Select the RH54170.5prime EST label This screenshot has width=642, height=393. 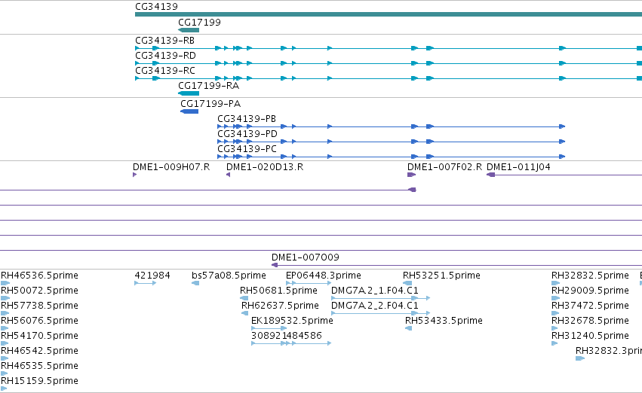[39, 336]
